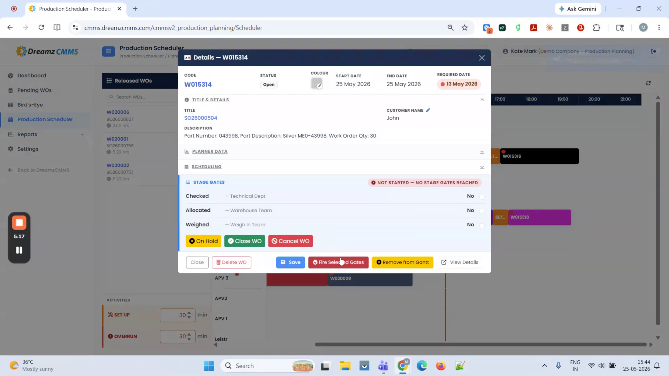The width and height of the screenshot is (669, 376).
Task: Go Back to DreamzCMMS
Action: click(x=43, y=170)
